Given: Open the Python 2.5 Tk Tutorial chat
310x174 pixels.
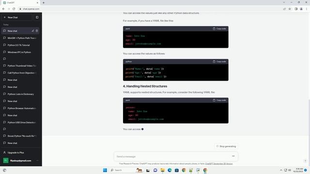Looking at the screenshot, I should [20, 45].
